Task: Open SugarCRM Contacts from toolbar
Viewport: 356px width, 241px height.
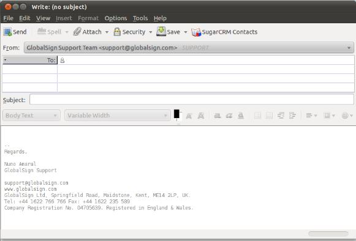Action: coord(224,32)
